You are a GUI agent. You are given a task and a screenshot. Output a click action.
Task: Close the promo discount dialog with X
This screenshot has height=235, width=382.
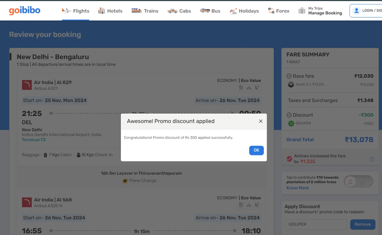tap(261, 121)
